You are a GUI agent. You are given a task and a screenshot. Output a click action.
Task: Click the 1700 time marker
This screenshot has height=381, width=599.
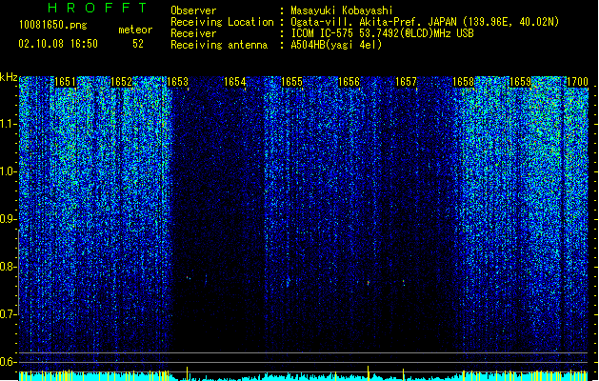click(577, 82)
